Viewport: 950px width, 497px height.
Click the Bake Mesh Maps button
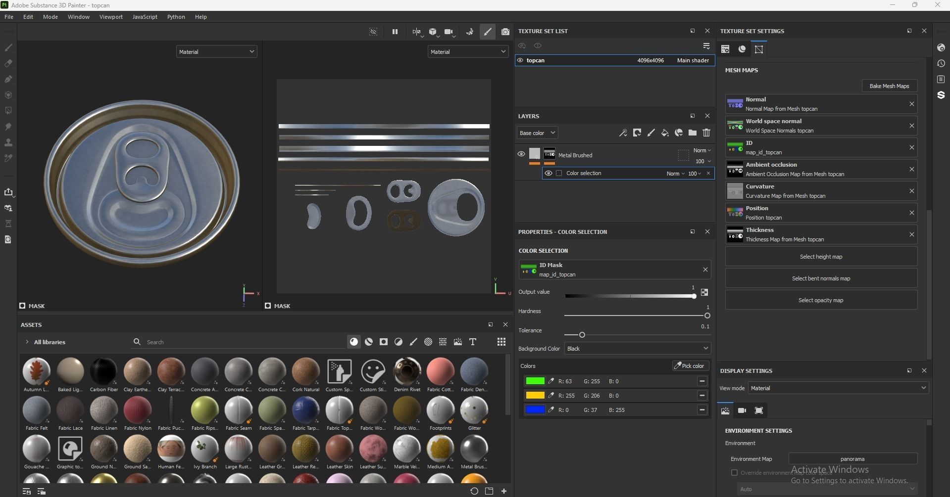point(889,86)
